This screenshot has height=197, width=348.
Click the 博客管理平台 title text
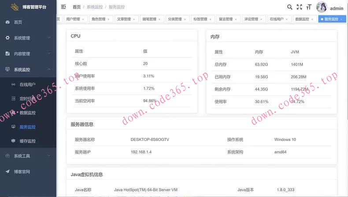tap(34, 7)
